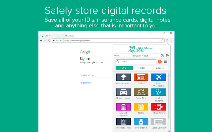This screenshot has width=212, height=132.
Task: Switch to the Favorites tab
Action: coord(159,68)
